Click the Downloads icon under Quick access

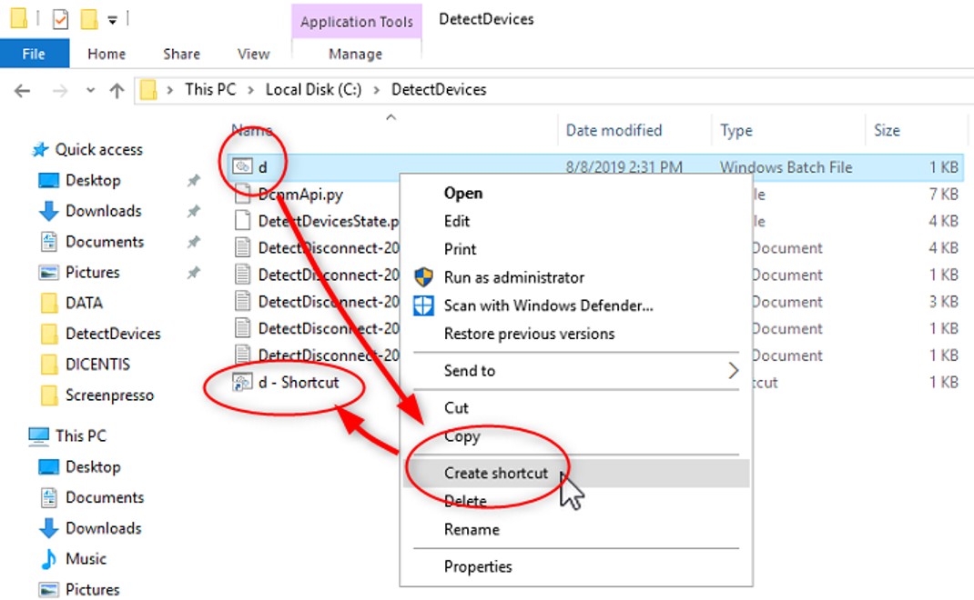[x=48, y=211]
